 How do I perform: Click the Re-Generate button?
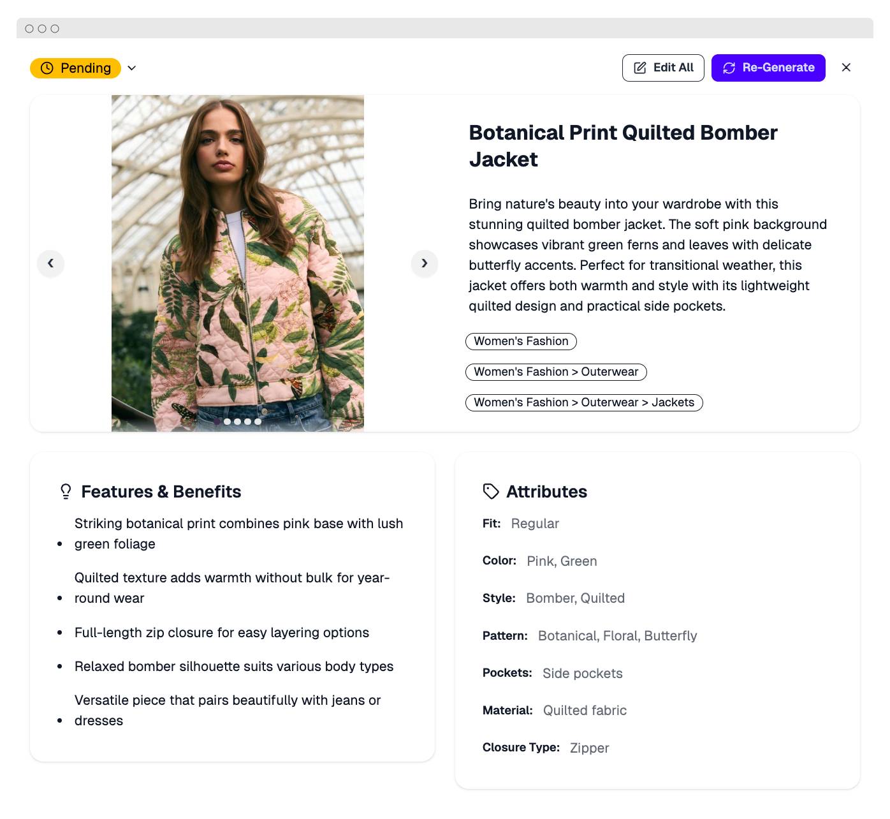pos(768,67)
